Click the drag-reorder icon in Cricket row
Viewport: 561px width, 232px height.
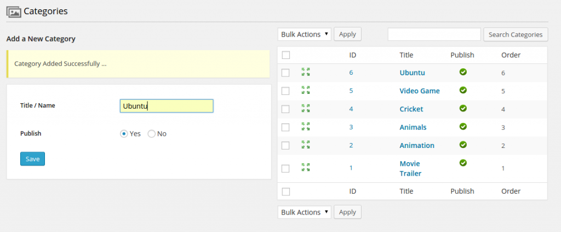pyautogui.click(x=306, y=108)
